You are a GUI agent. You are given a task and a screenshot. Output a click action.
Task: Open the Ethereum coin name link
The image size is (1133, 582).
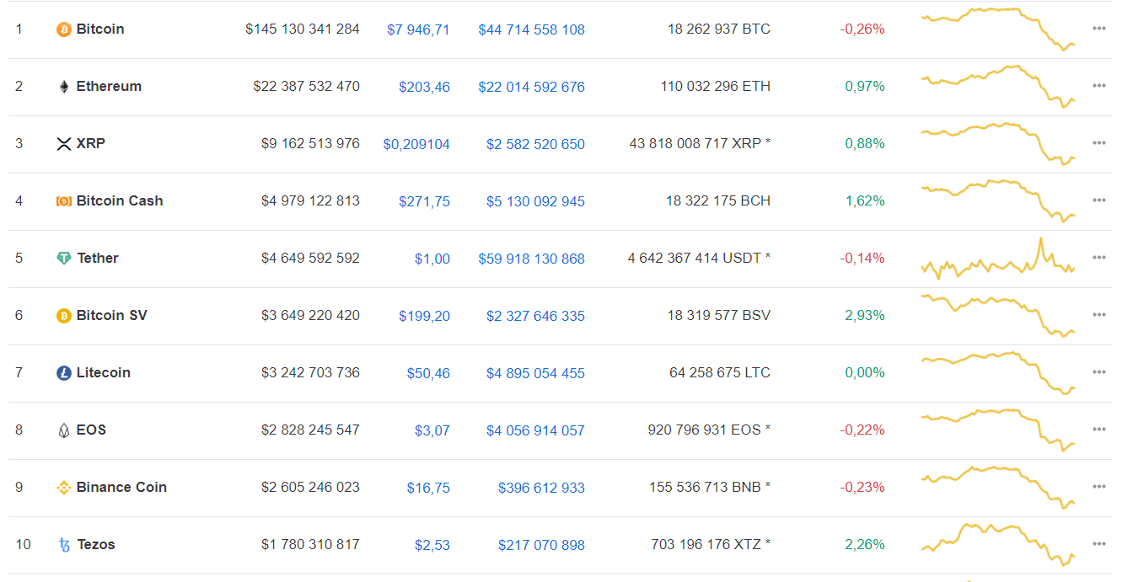109,86
